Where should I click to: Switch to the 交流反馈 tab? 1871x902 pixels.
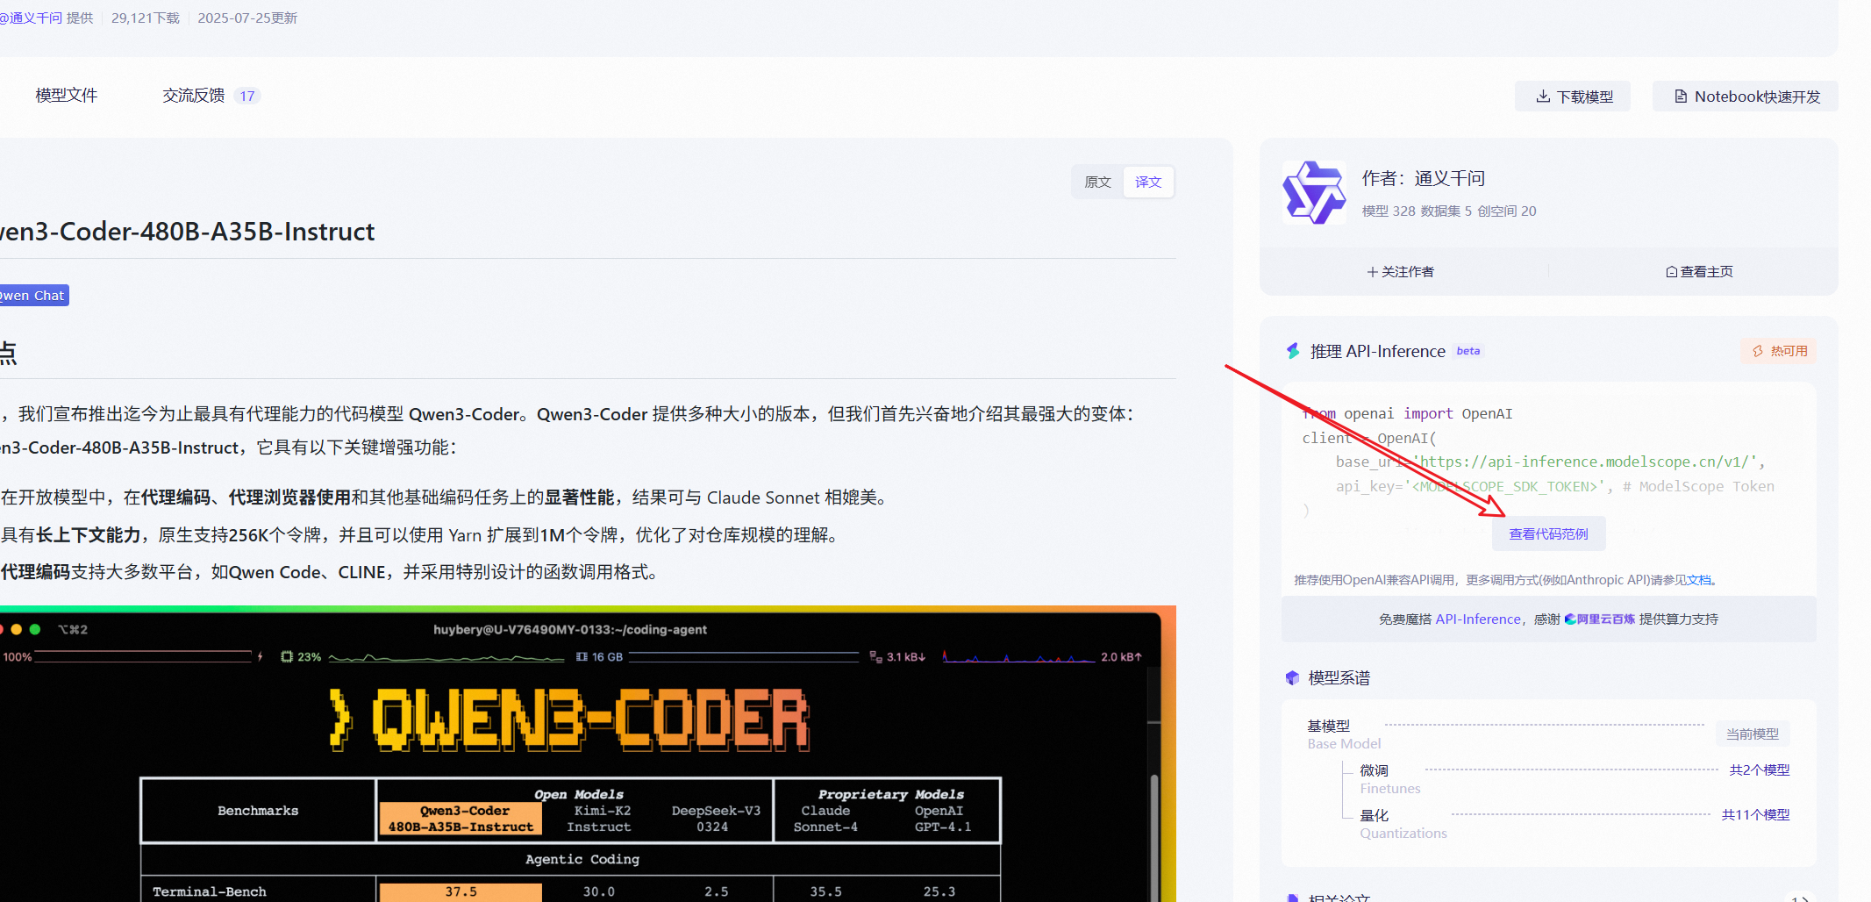click(193, 96)
